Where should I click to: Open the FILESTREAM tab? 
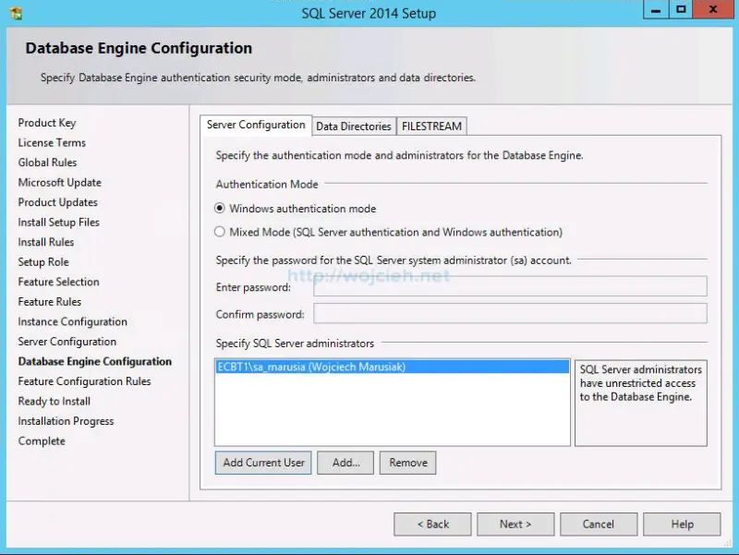pyautogui.click(x=431, y=126)
